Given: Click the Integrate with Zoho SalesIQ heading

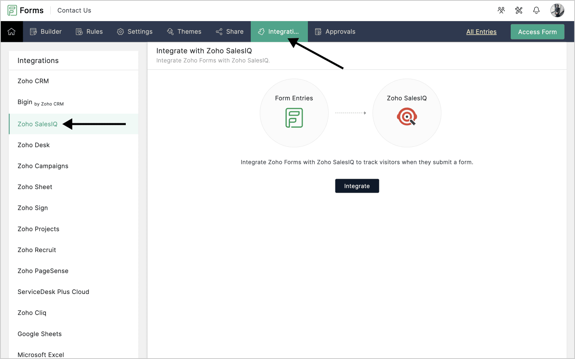Looking at the screenshot, I should (x=204, y=51).
